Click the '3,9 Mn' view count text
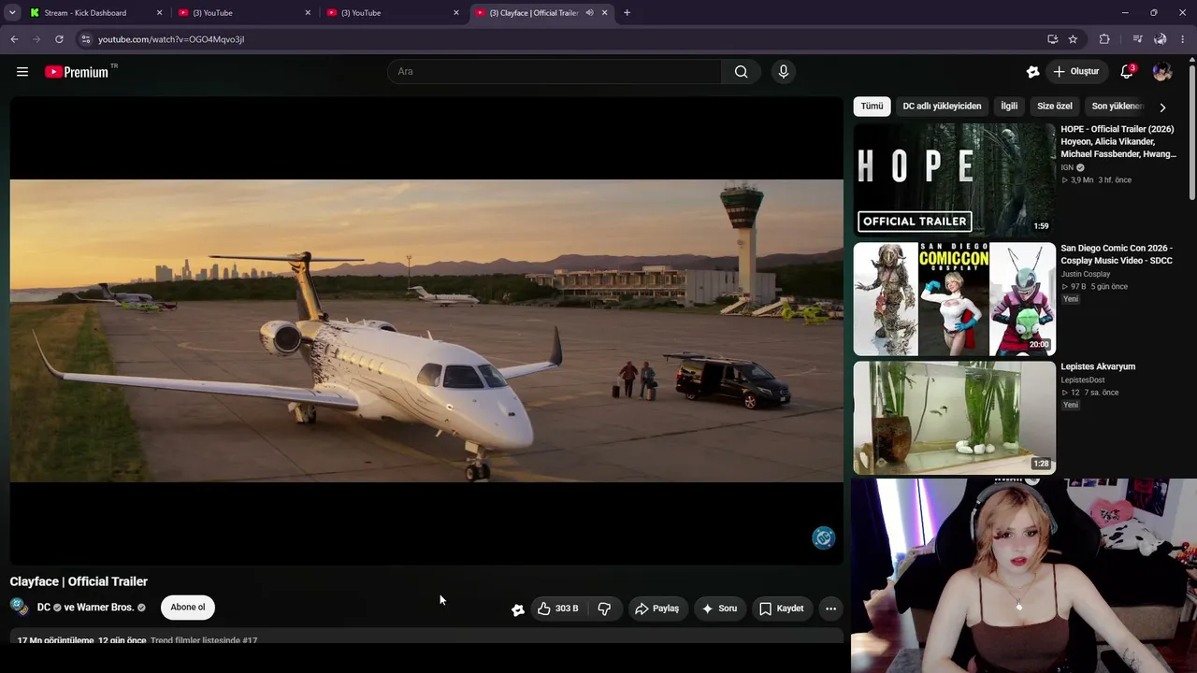This screenshot has height=673, width=1197. [x=1082, y=180]
